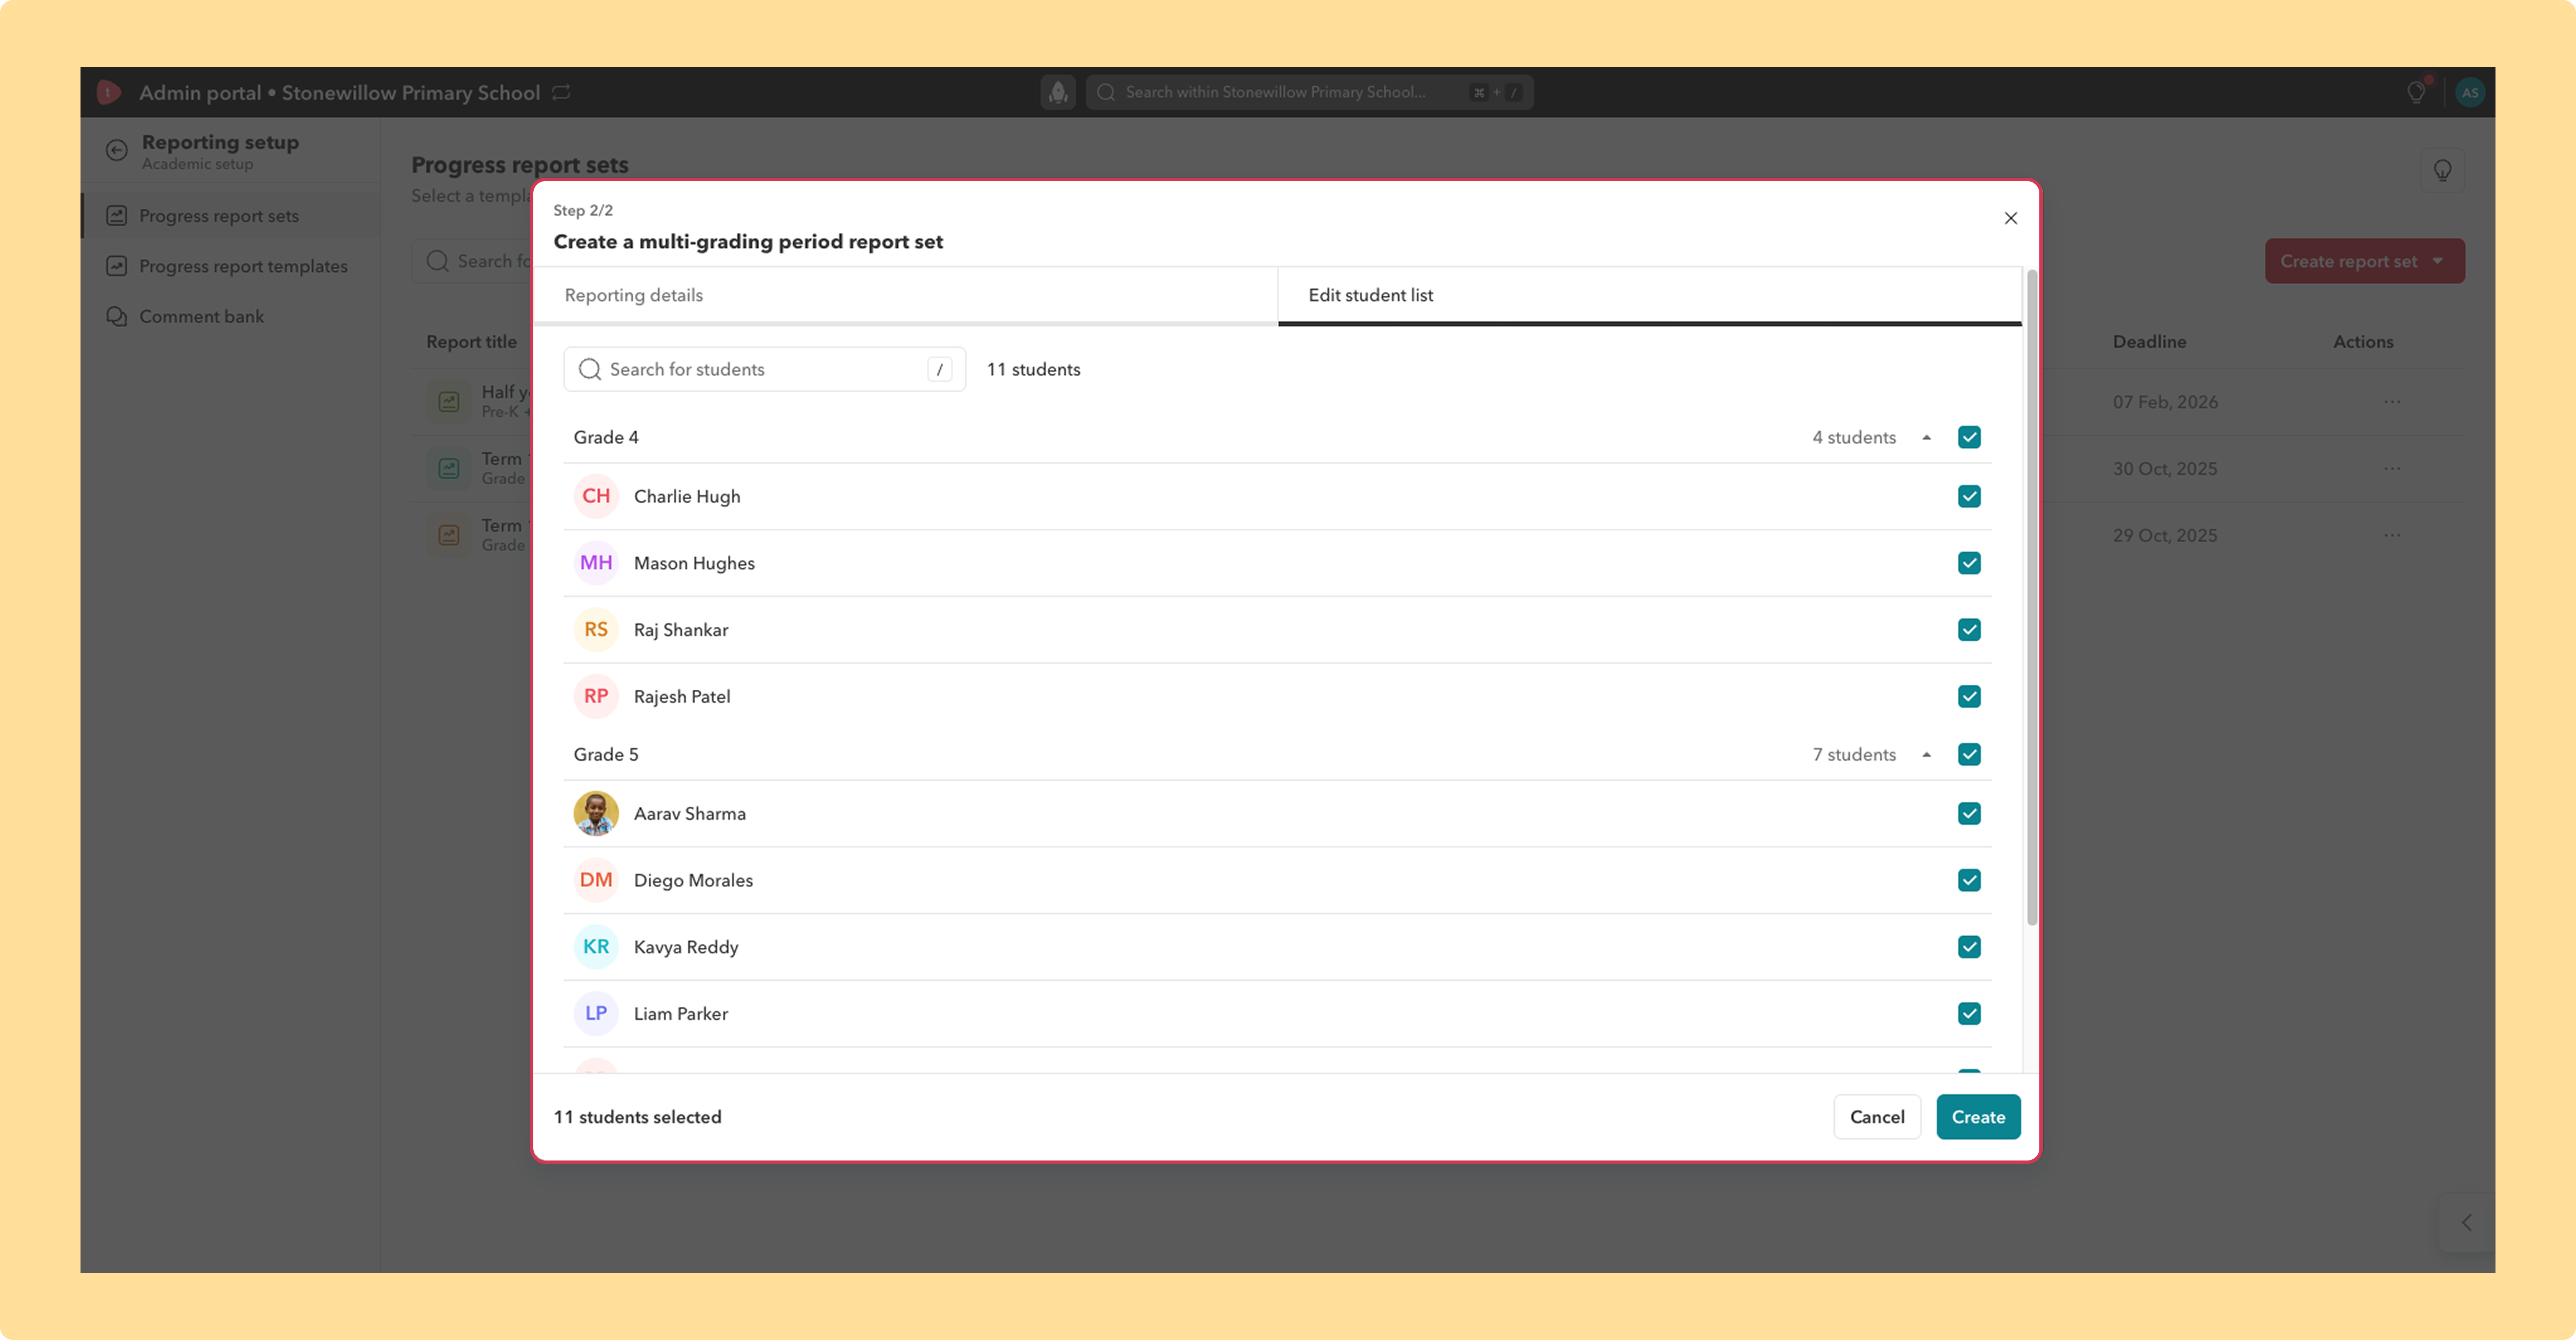Image resolution: width=2576 pixels, height=1340 pixels.
Task: Click the 29 Oct, 2025 deadline cell
Action: pyautogui.click(x=2165, y=535)
